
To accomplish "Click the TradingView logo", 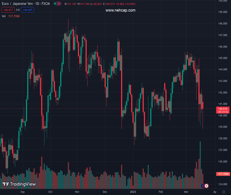I will 19,184.
